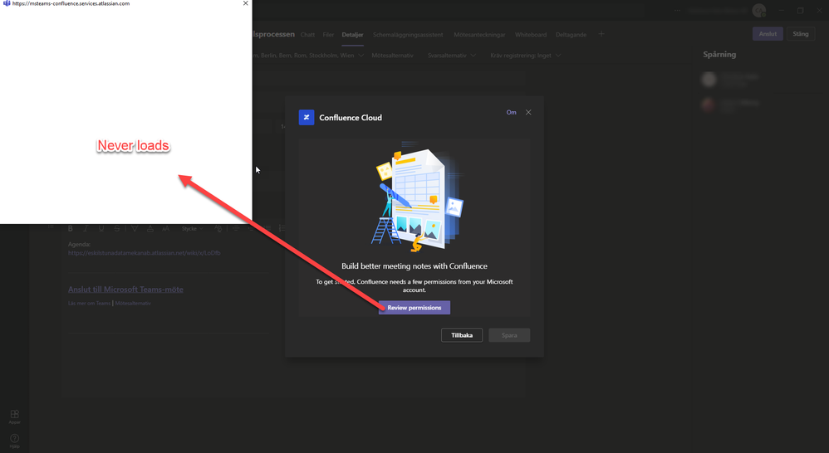Image resolution: width=829 pixels, height=453 pixels.
Task: Click the disabled Spara button
Action: (x=509, y=335)
